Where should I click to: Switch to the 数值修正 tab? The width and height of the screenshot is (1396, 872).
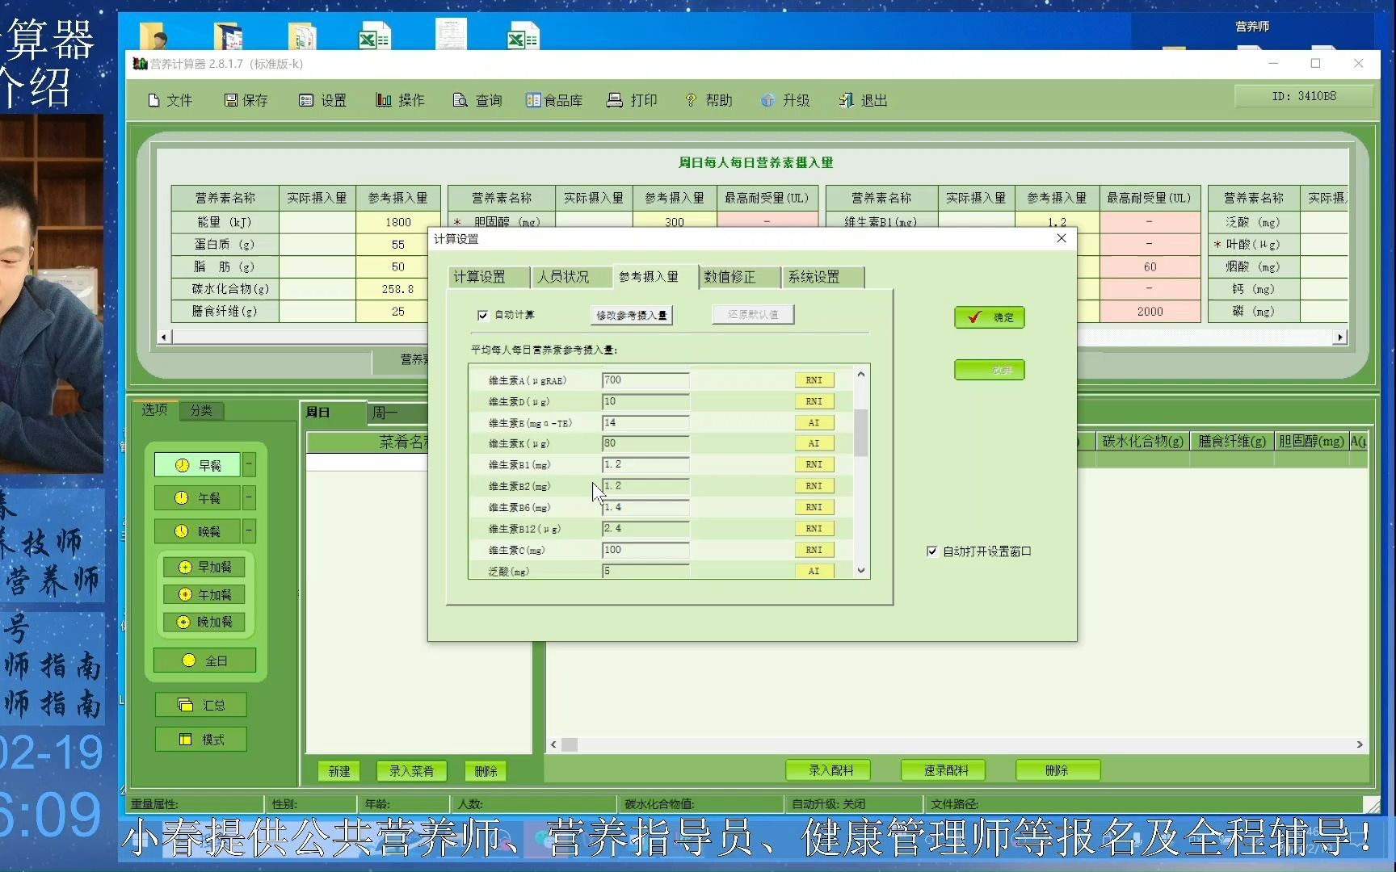738,277
